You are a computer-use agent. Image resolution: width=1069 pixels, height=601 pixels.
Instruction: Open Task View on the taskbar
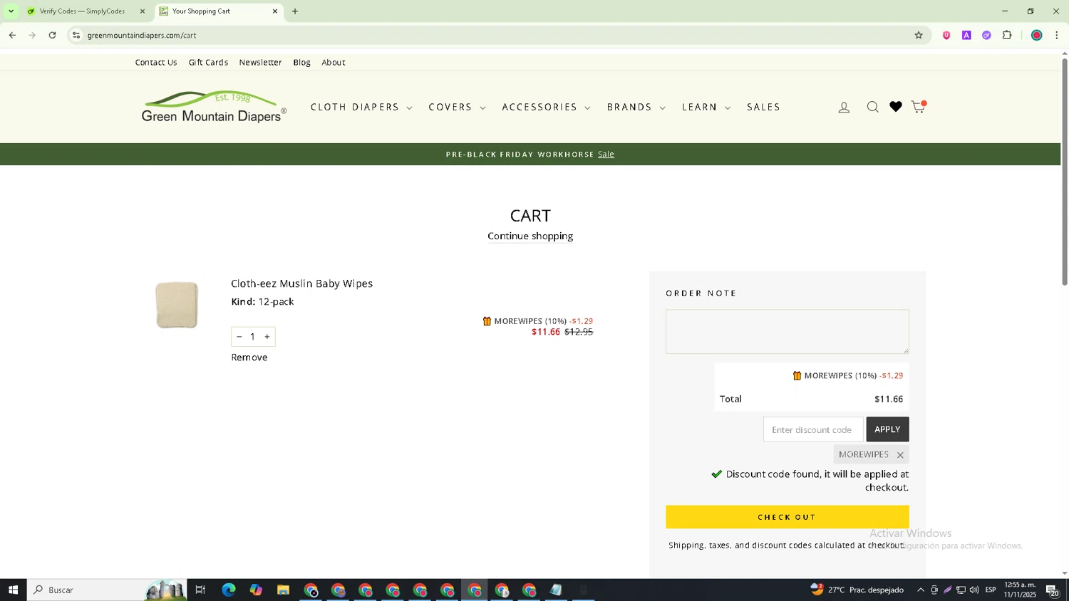click(x=200, y=590)
